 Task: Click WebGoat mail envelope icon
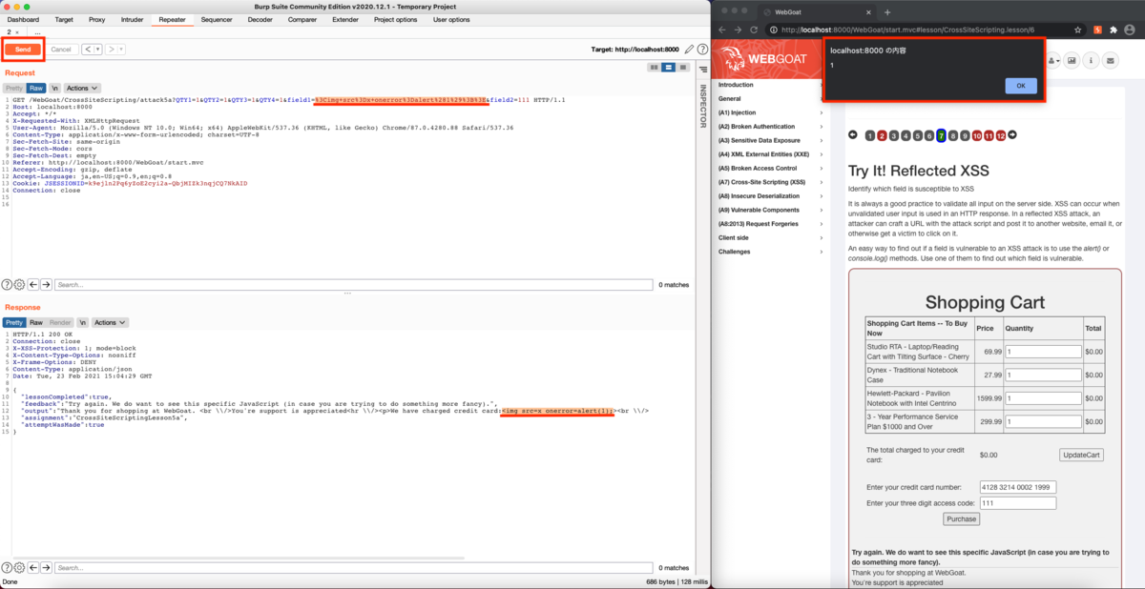[x=1112, y=60]
